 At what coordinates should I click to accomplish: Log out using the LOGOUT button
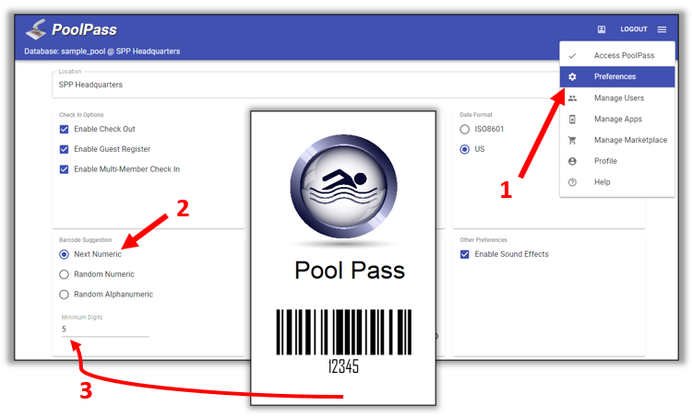tap(633, 29)
